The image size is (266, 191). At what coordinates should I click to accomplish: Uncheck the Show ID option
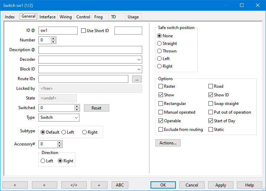click(x=211, y=95)
